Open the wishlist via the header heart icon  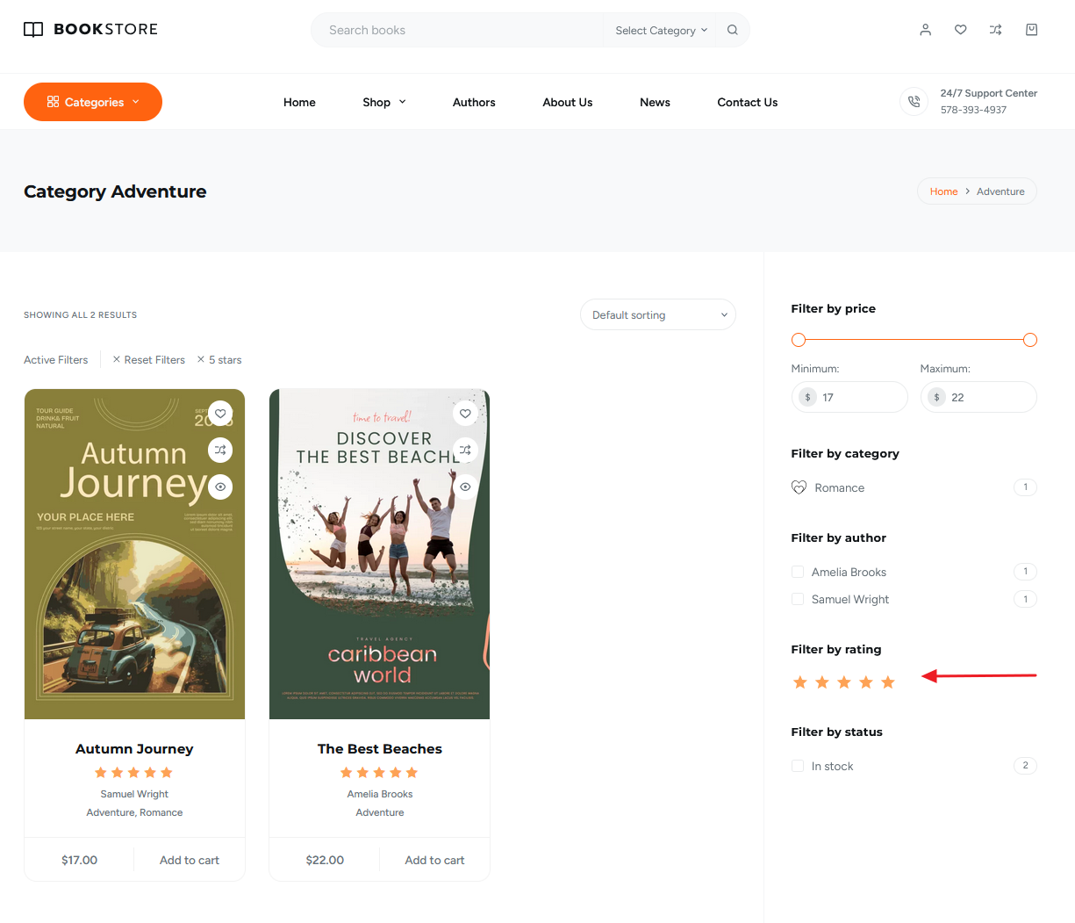tap(960, 29)
